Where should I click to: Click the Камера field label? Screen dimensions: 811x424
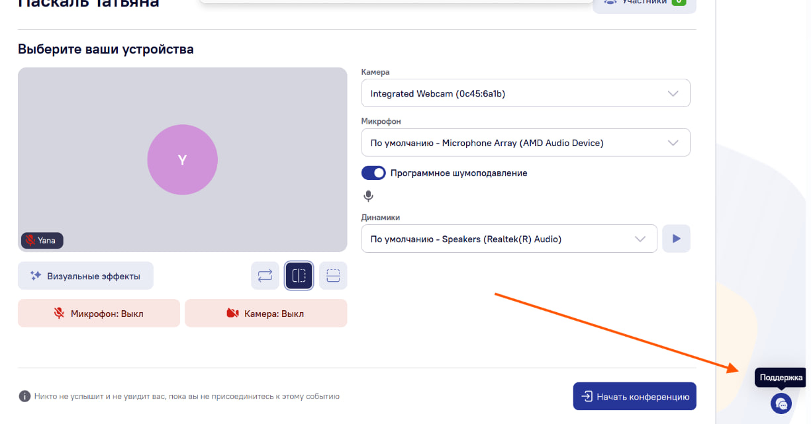pos(375,72)
